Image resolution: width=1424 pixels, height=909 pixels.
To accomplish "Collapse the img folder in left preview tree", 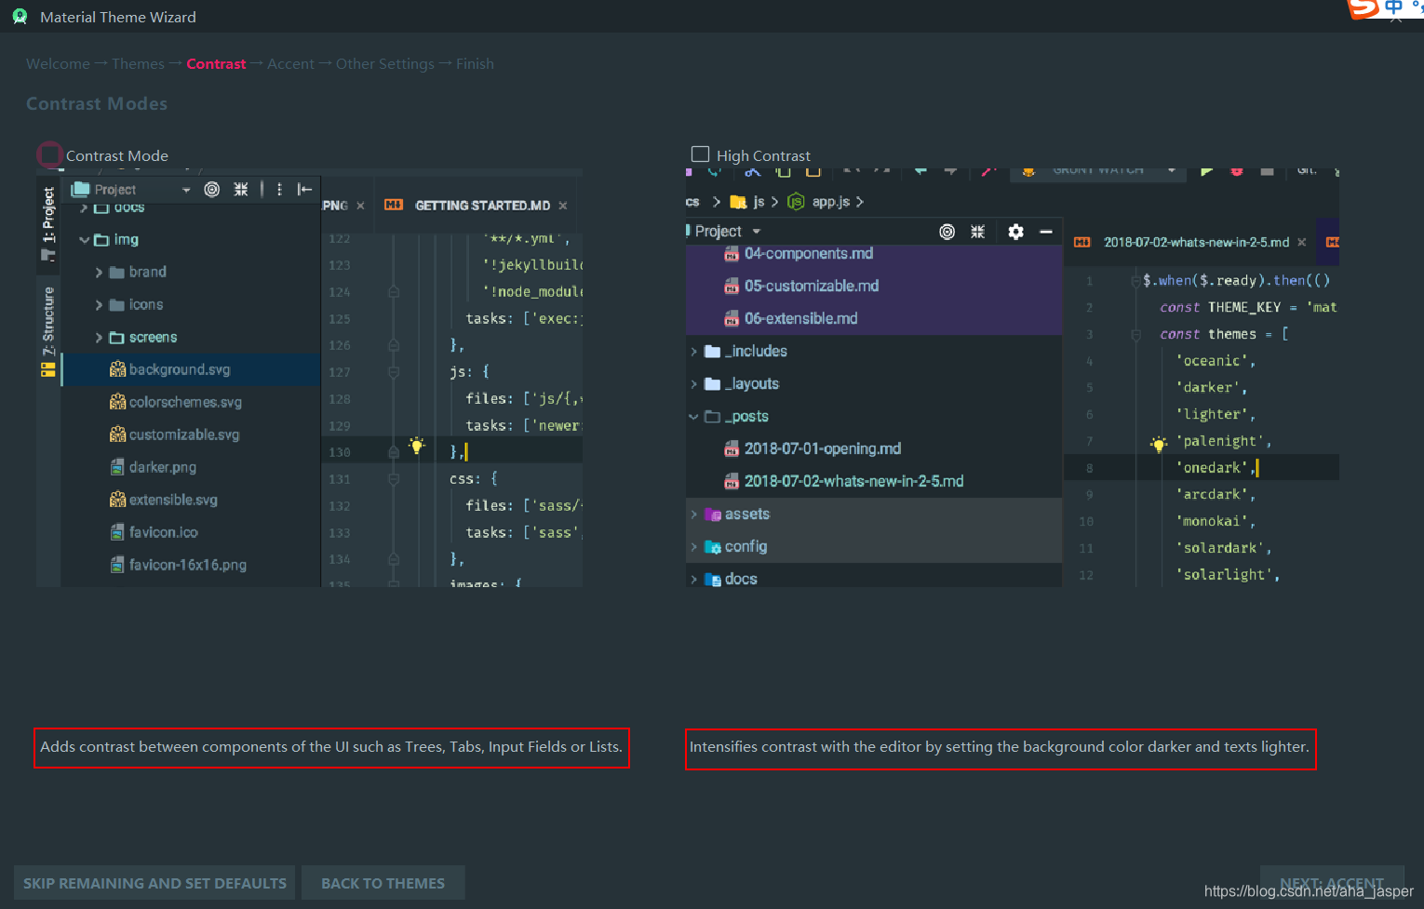I will pos(85,239).
